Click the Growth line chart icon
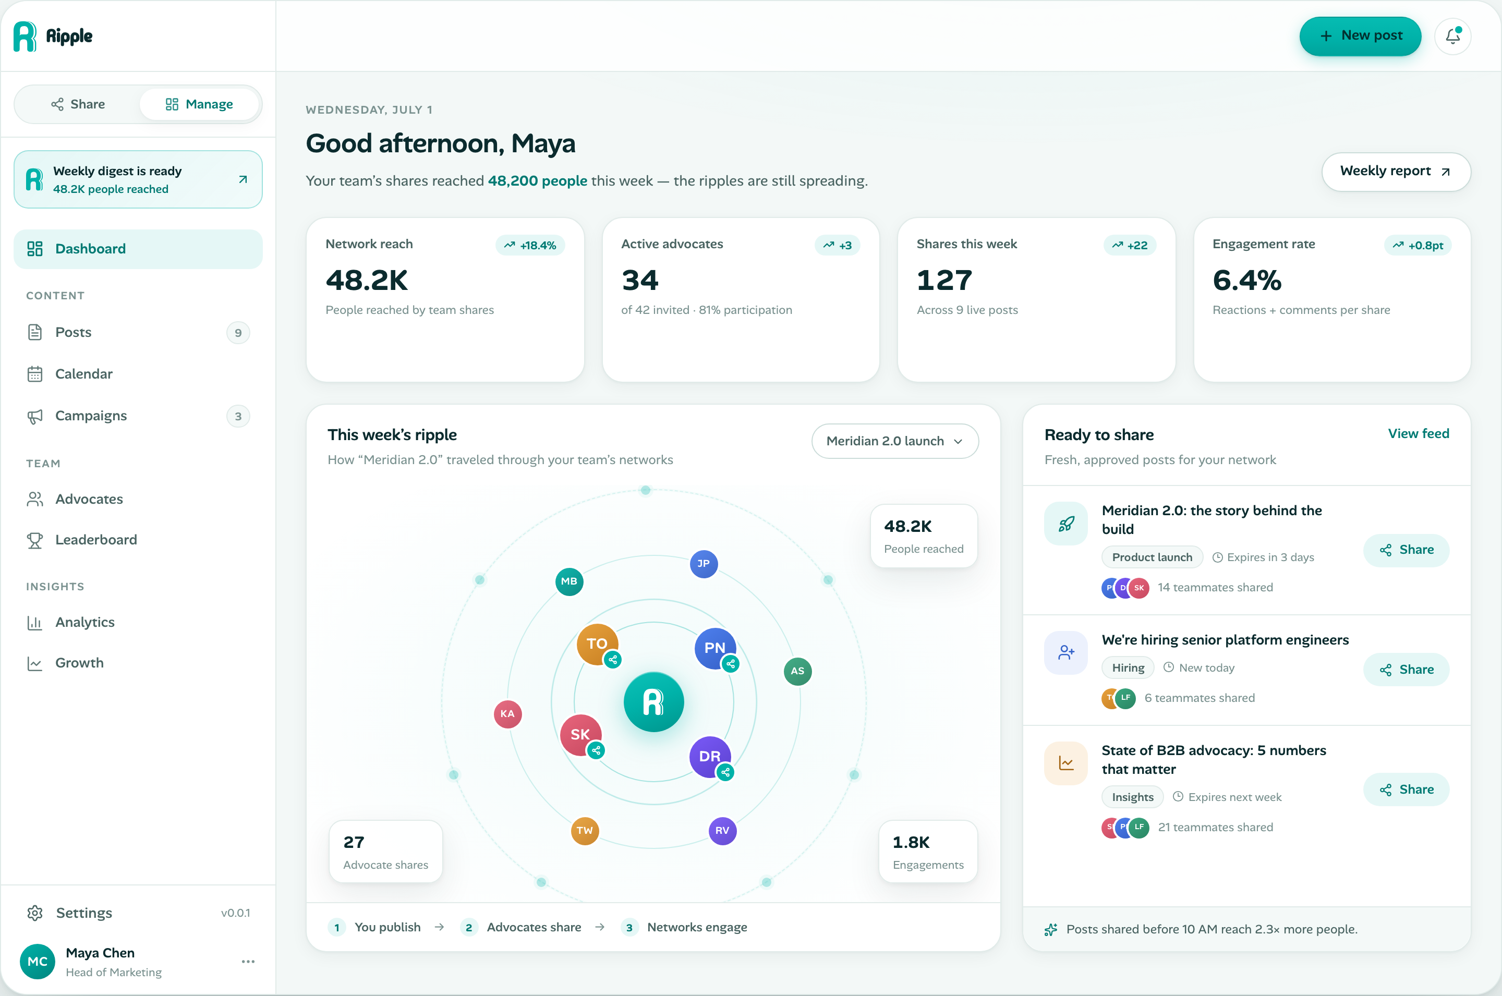Viewport: 1502px width, 996px height. pyautogui.click(x=35, y=664)
